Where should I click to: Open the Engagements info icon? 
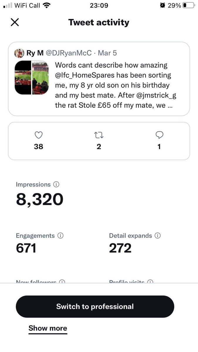[61, 236]
